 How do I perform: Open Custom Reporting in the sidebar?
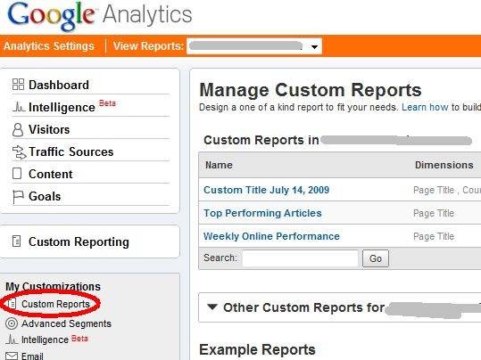[x=79, y=241]
